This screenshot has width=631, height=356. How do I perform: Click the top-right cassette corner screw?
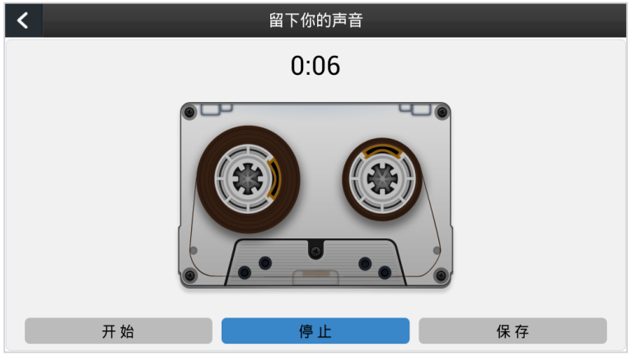tap(442, 112)
